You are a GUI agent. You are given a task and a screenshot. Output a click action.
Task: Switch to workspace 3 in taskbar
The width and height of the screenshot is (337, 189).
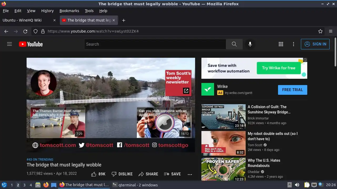pos(24,185)
